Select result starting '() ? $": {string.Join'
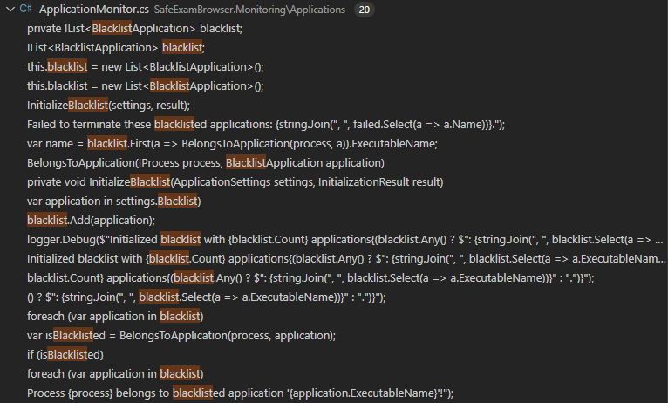This screenshot has height=403, width=668. 206,297
